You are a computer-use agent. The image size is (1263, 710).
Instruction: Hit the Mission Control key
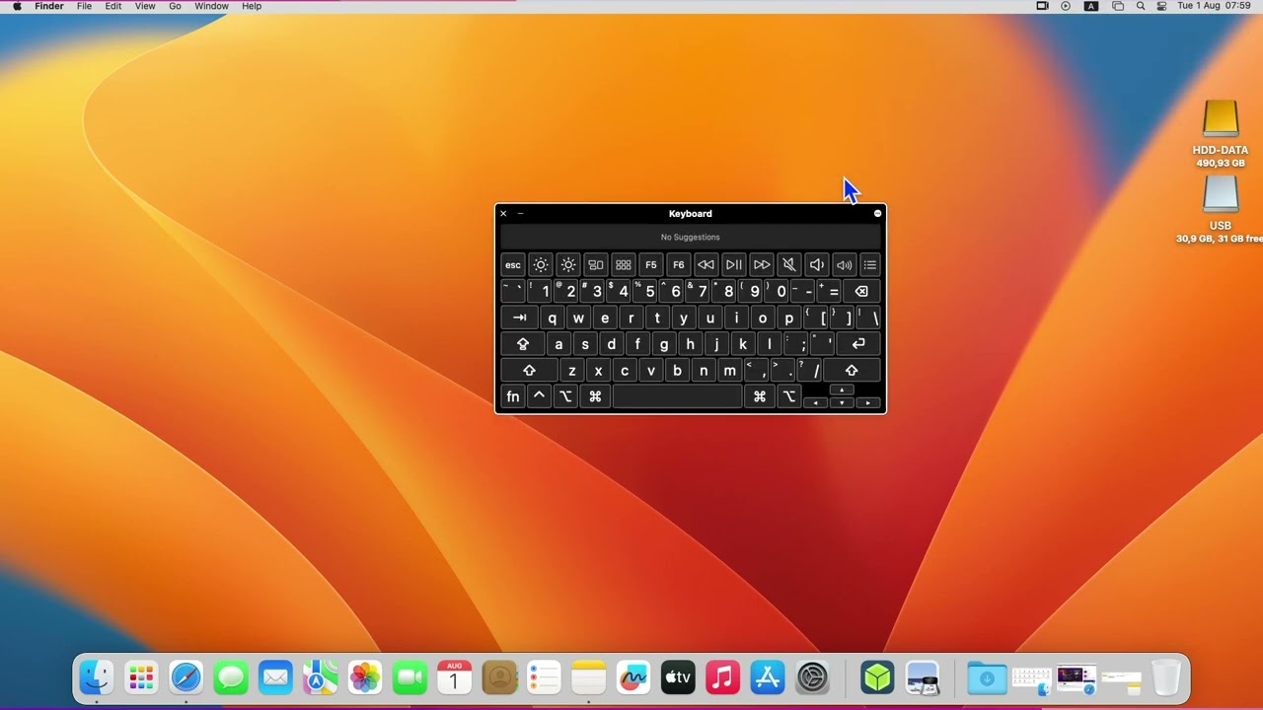pyautogui.click(x=596, y=264)
